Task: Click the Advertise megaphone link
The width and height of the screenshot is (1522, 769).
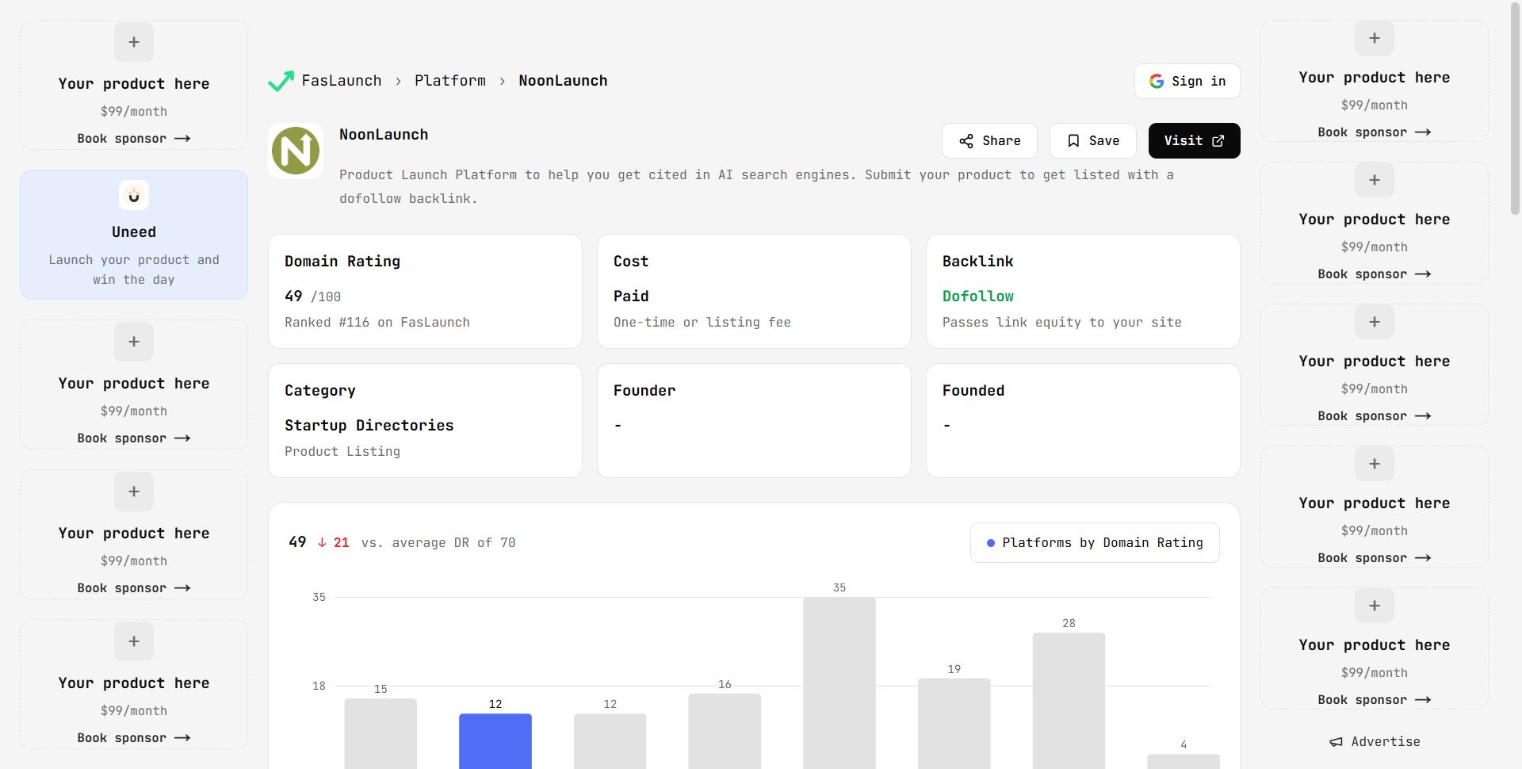Action: point(1375,742)
